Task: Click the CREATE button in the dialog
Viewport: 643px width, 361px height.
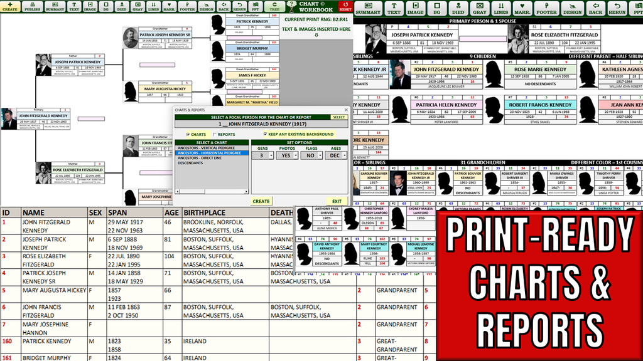Action: (261, 201)
